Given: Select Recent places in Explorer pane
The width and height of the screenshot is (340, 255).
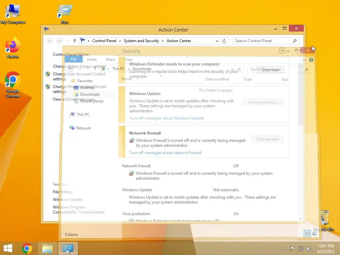Looking at the screenshot, I should pos(89,101).
